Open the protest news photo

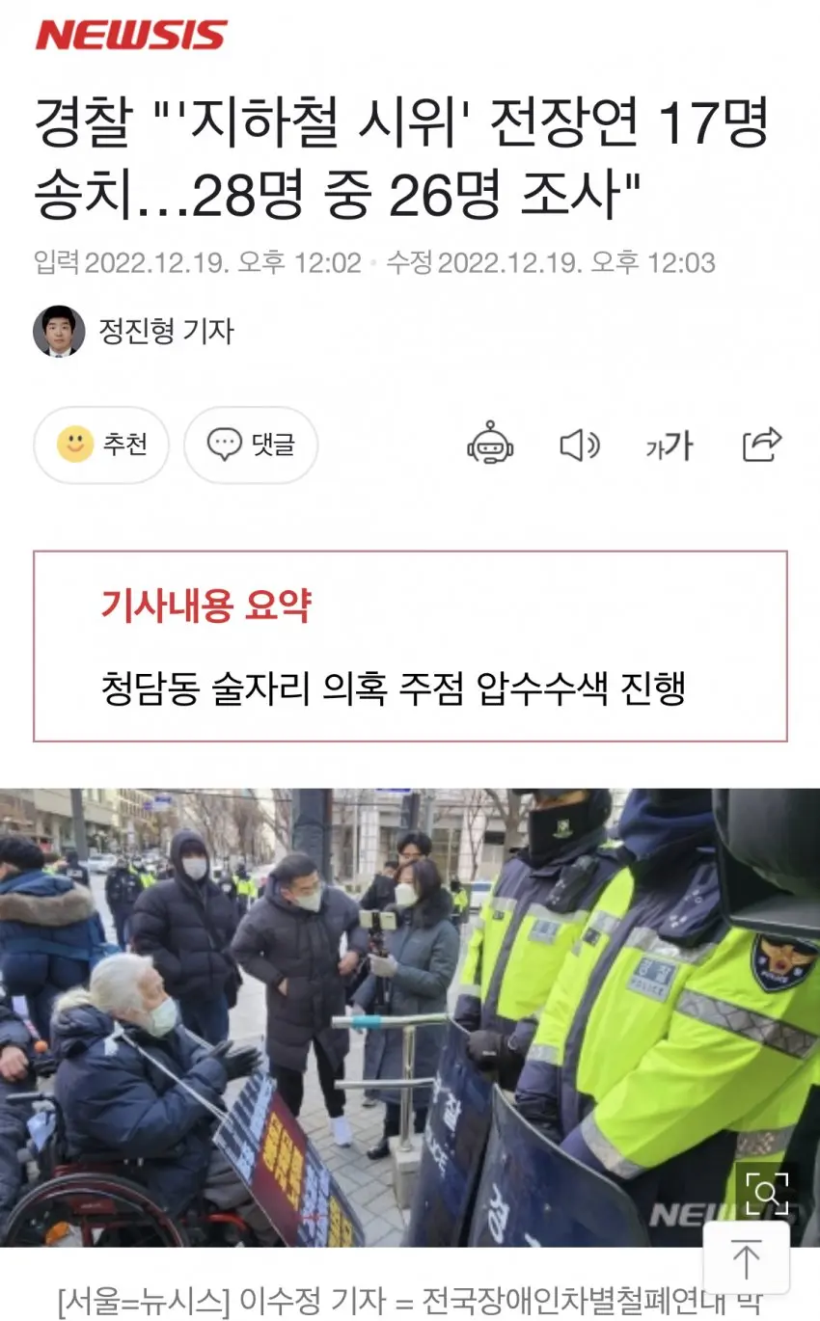(410, 1017)
